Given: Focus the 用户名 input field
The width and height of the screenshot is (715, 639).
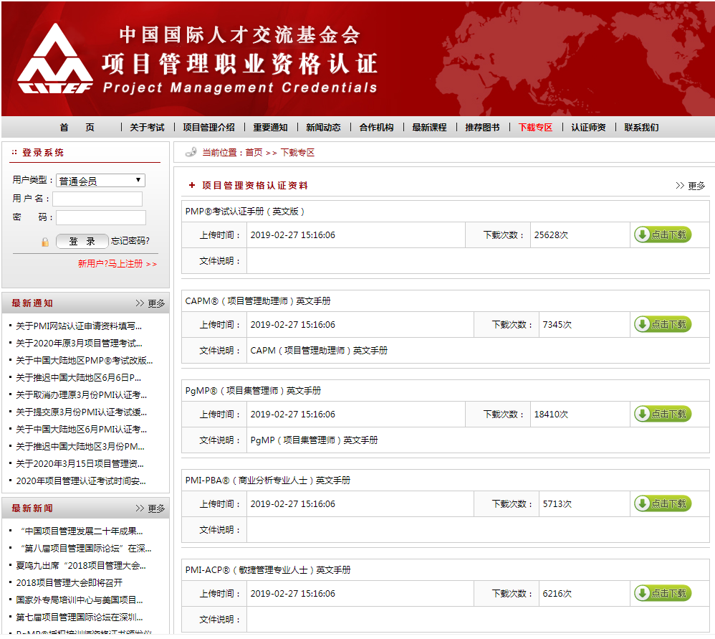Looking at the screenshot, I should (97, 199).
